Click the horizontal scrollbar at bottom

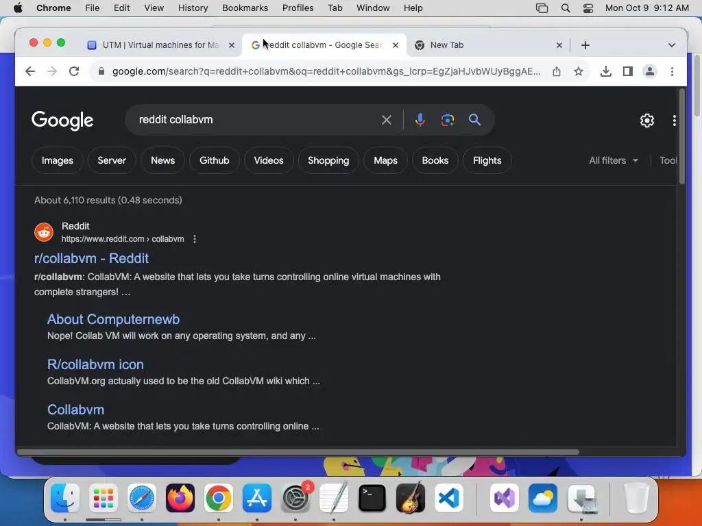click(x=298, y=452)
